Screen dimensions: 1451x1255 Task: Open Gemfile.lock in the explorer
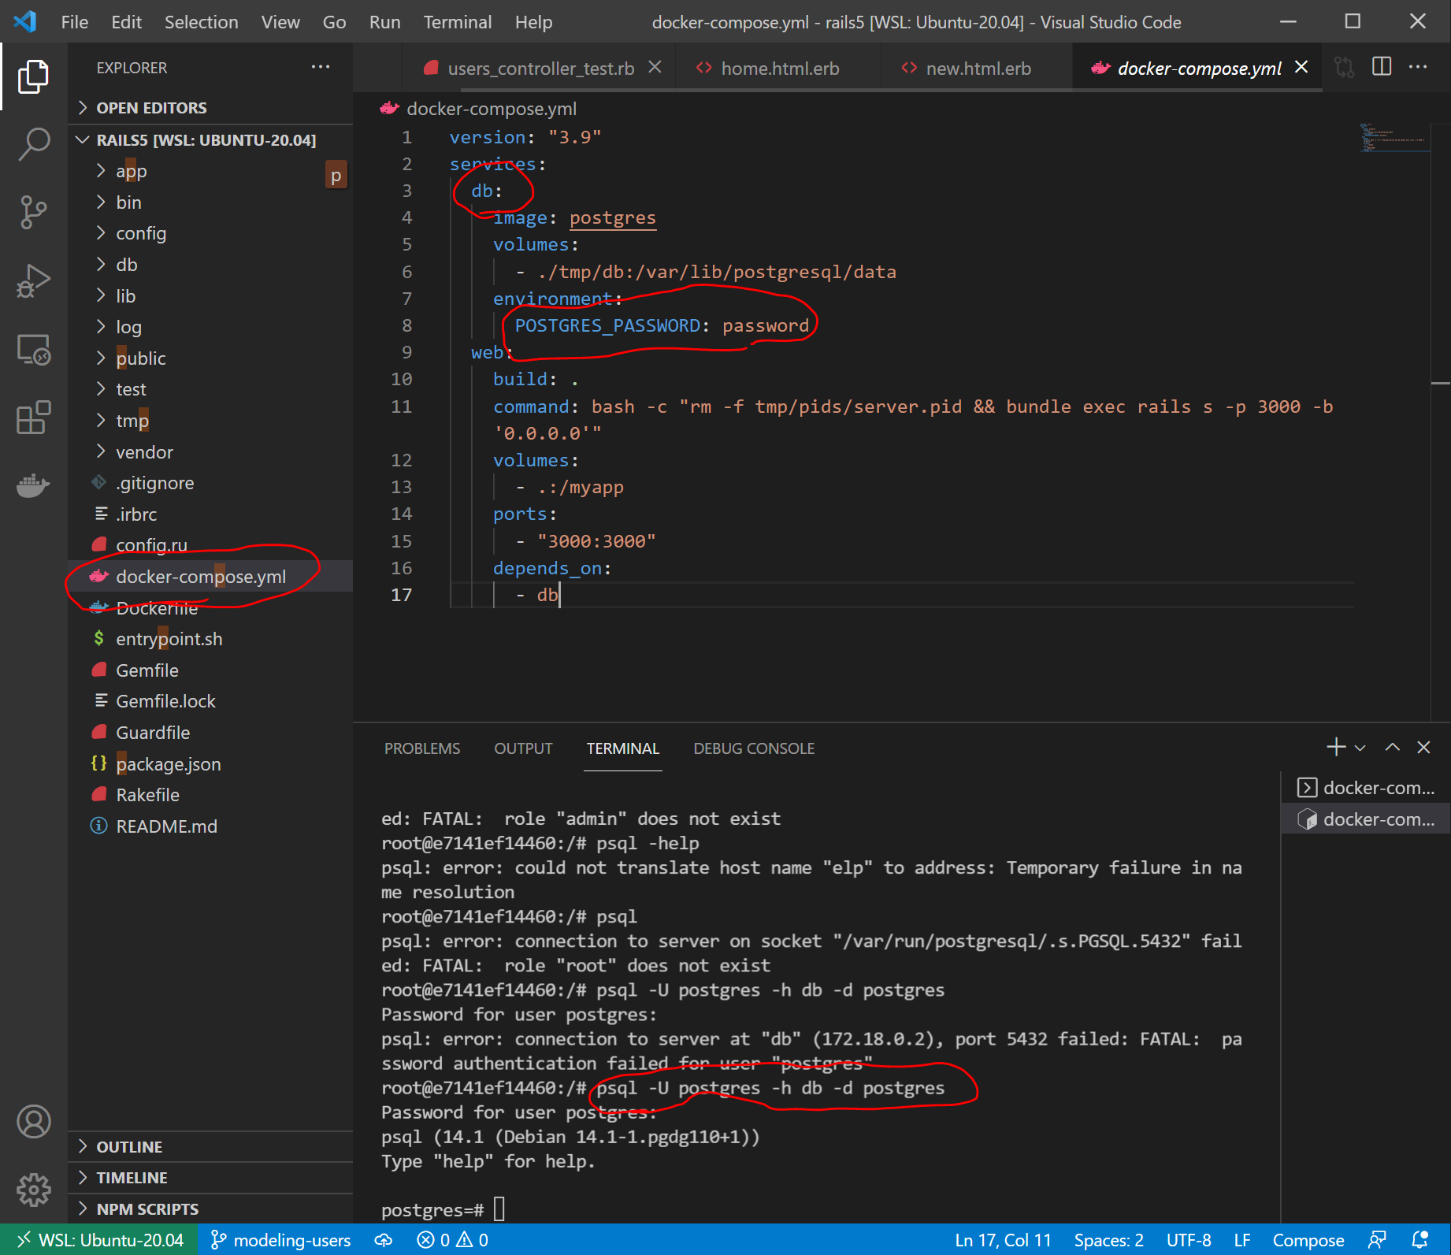click(x=210, y=701)
